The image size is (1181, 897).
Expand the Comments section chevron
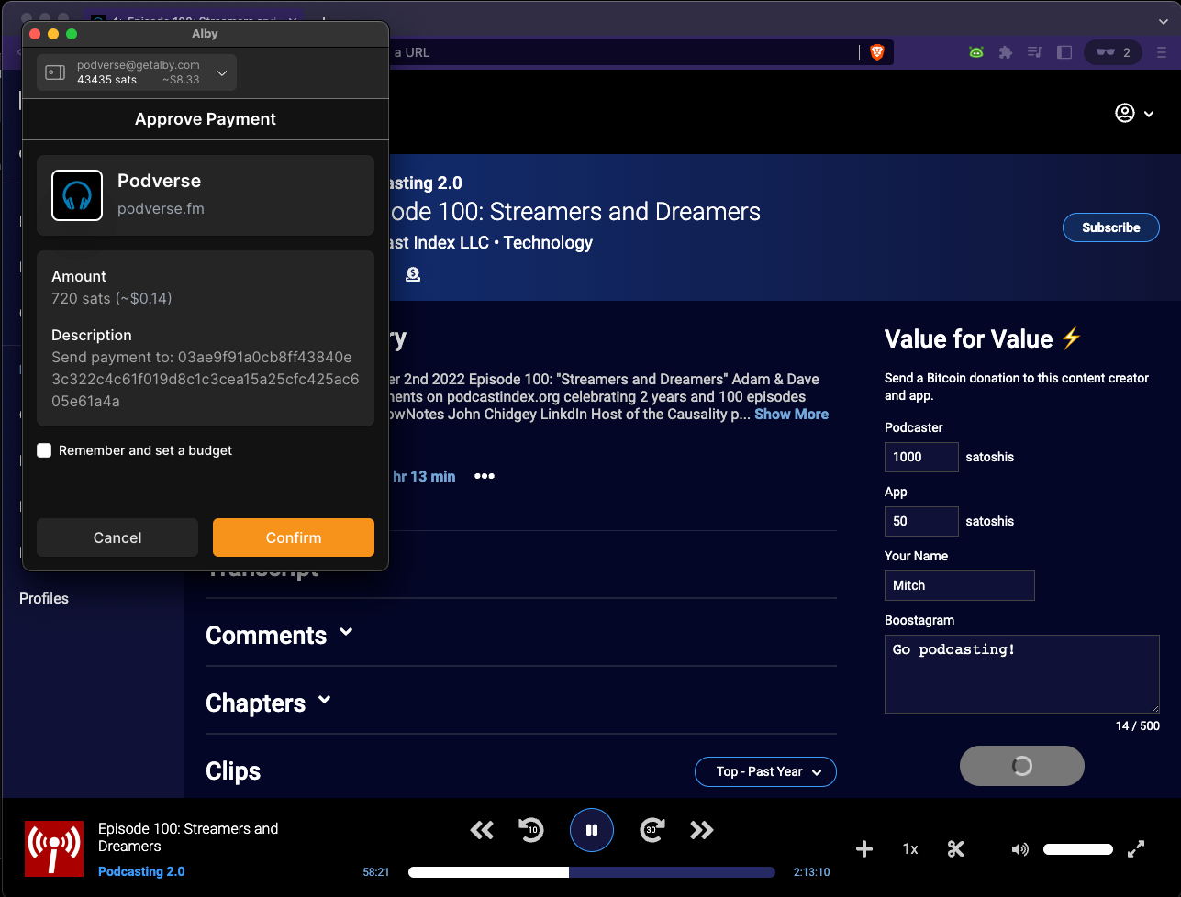346,632
